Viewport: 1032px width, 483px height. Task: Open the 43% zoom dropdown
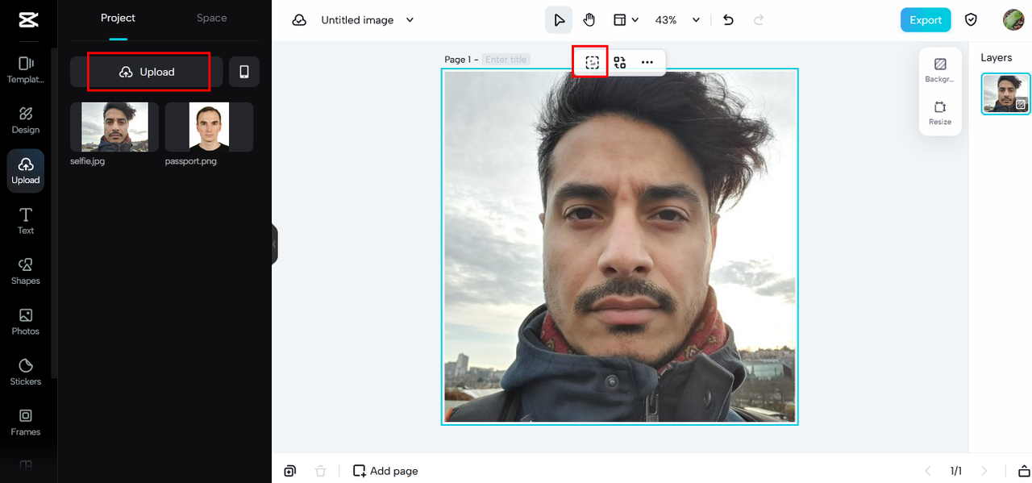click(x=677, y=20)
